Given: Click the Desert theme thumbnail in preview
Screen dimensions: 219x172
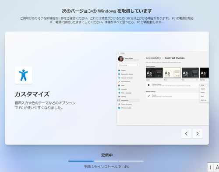Looking at the screenshot, I should coord(172,73).
